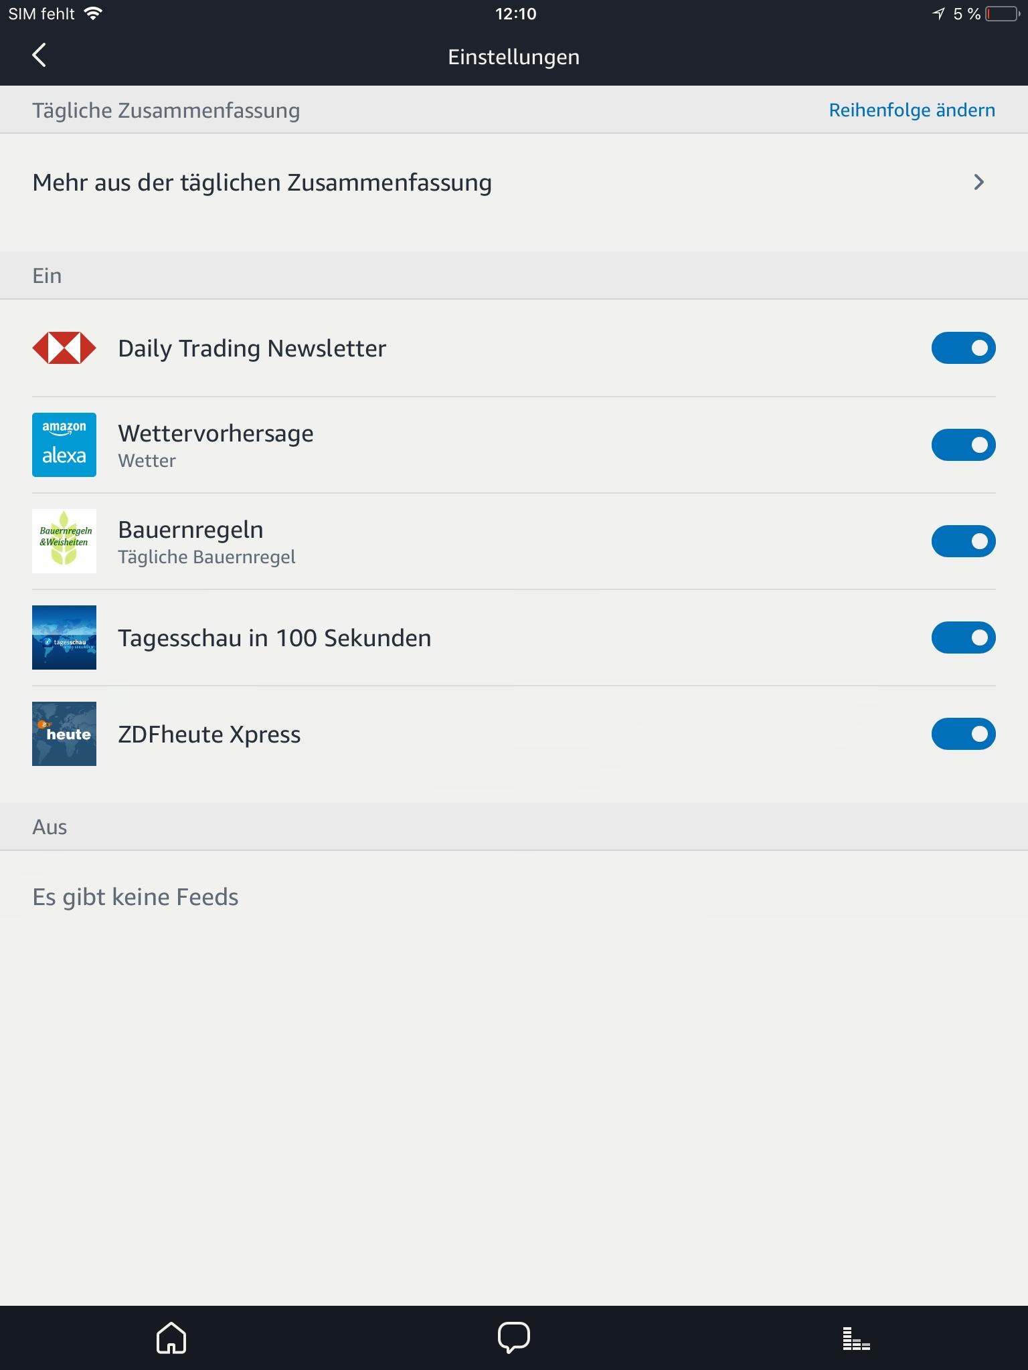Screen dimensions: 1028x1370
Task: Tap the Amazon Alexa Wettervorhersage icon
Action: [x=64, y=445]
